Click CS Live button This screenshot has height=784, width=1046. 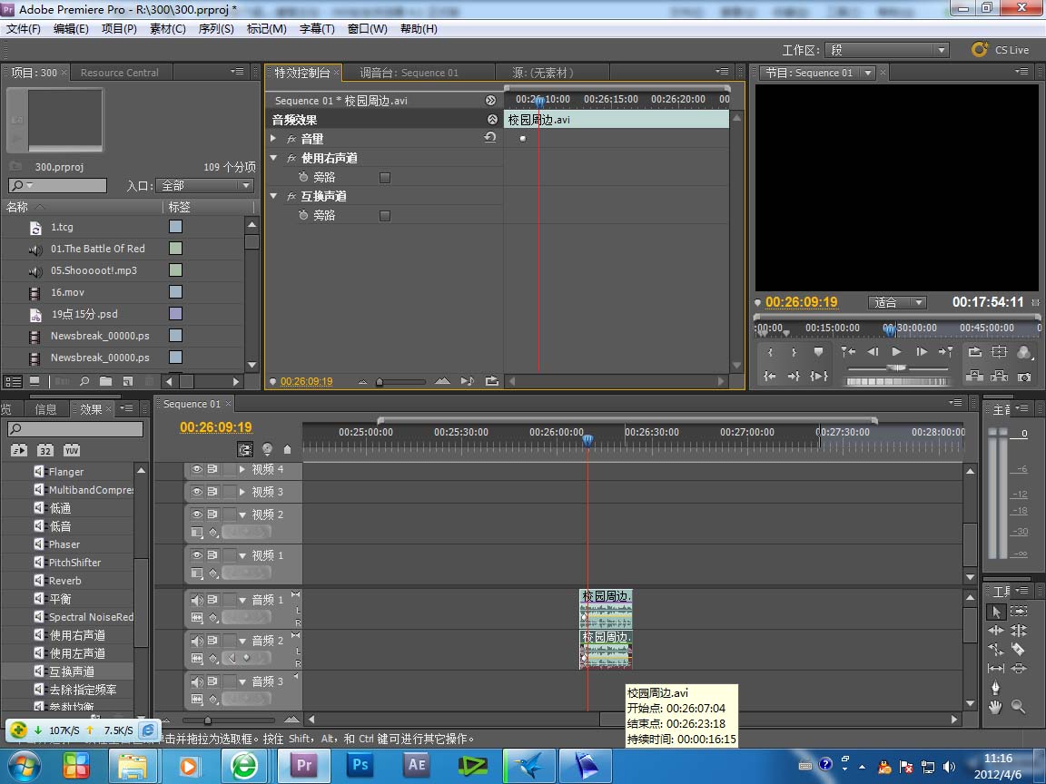point(1001,49)
